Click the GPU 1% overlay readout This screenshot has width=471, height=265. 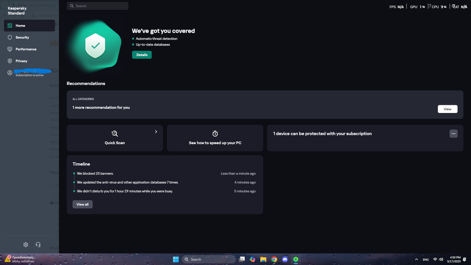[417, 7]
